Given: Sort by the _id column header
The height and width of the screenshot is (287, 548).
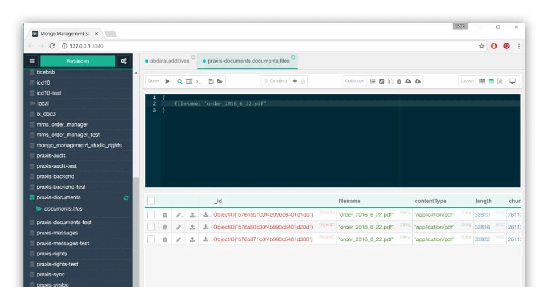Looking at the screenshot, I should tap(218, 201).
